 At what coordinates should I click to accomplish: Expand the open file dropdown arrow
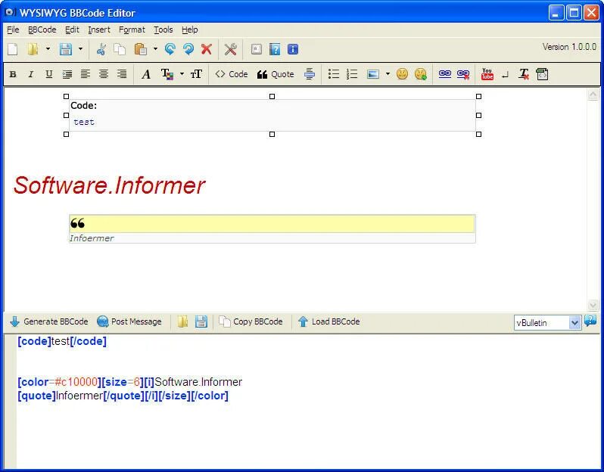click(x=48, y=49)
